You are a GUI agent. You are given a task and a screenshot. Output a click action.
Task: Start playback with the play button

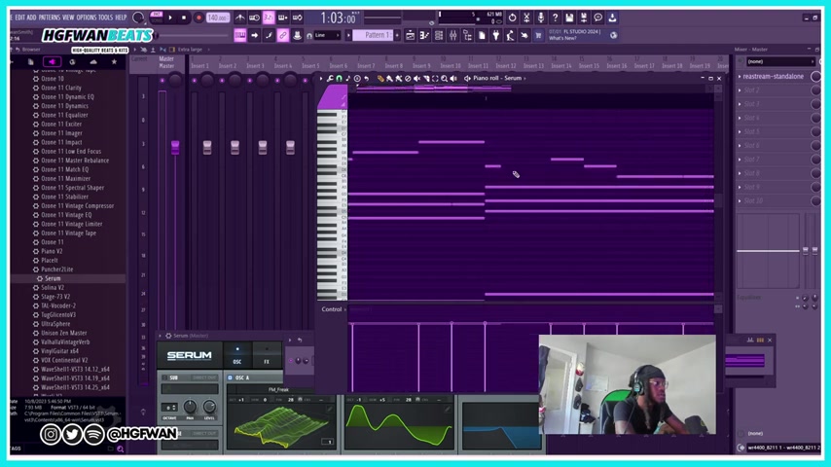point(170,18)
